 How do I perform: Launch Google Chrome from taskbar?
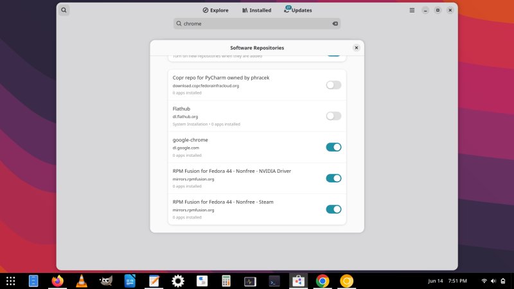(x=323, y=281)
